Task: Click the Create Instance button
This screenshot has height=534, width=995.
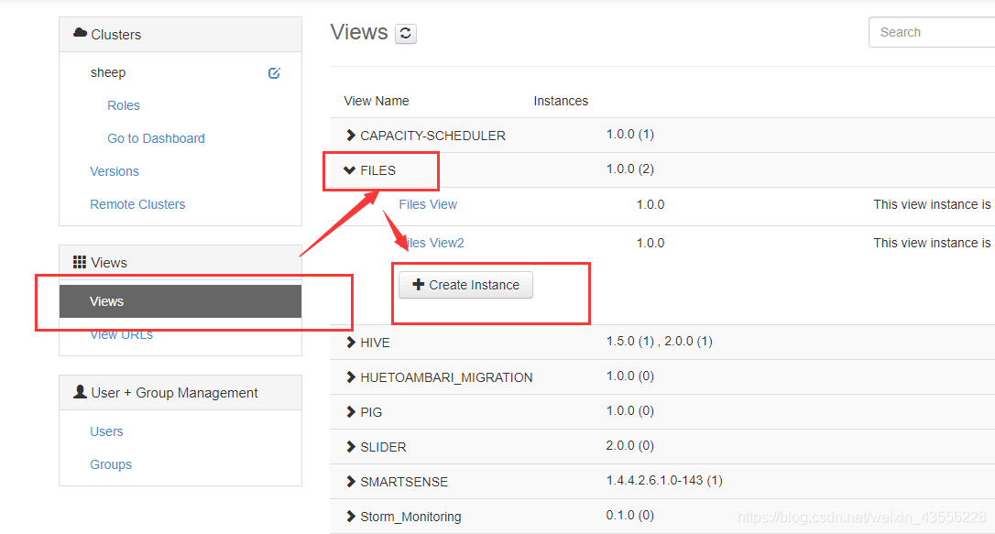Action: 465,285
